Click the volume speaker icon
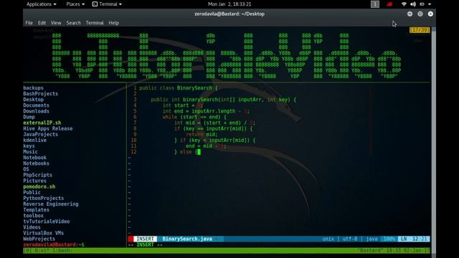Screen dimensions: 459x258 (x=413, y=4)
